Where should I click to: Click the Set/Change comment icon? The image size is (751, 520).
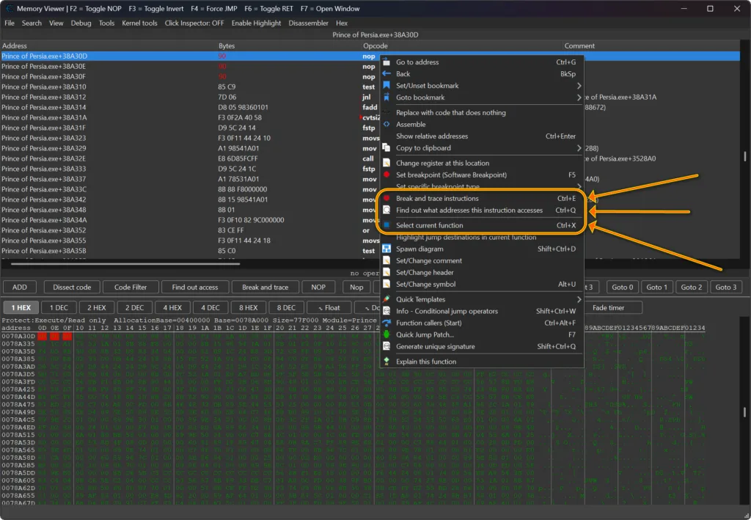pyautogui.click(x=387, y=260)
